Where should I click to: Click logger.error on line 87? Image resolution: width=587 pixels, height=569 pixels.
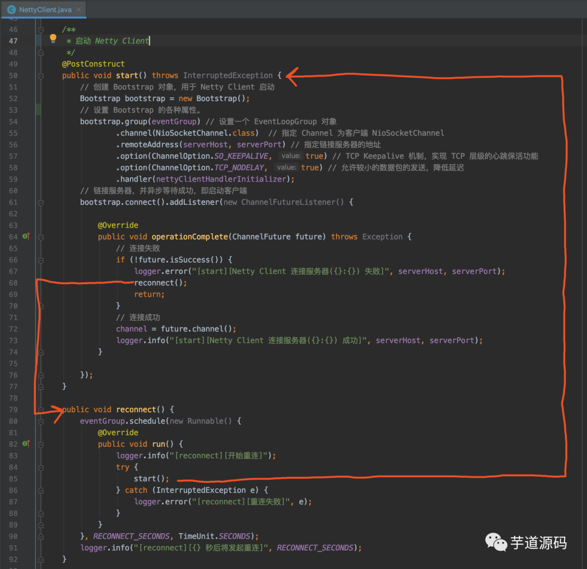tap(160, 502)
